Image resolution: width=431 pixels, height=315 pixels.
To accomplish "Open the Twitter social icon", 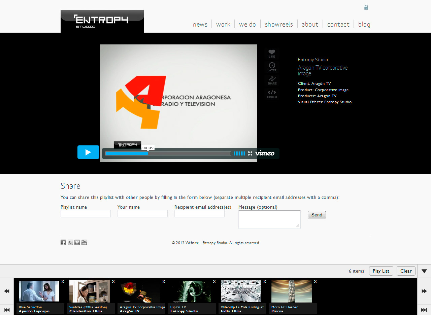I will [x=70, y=242].
